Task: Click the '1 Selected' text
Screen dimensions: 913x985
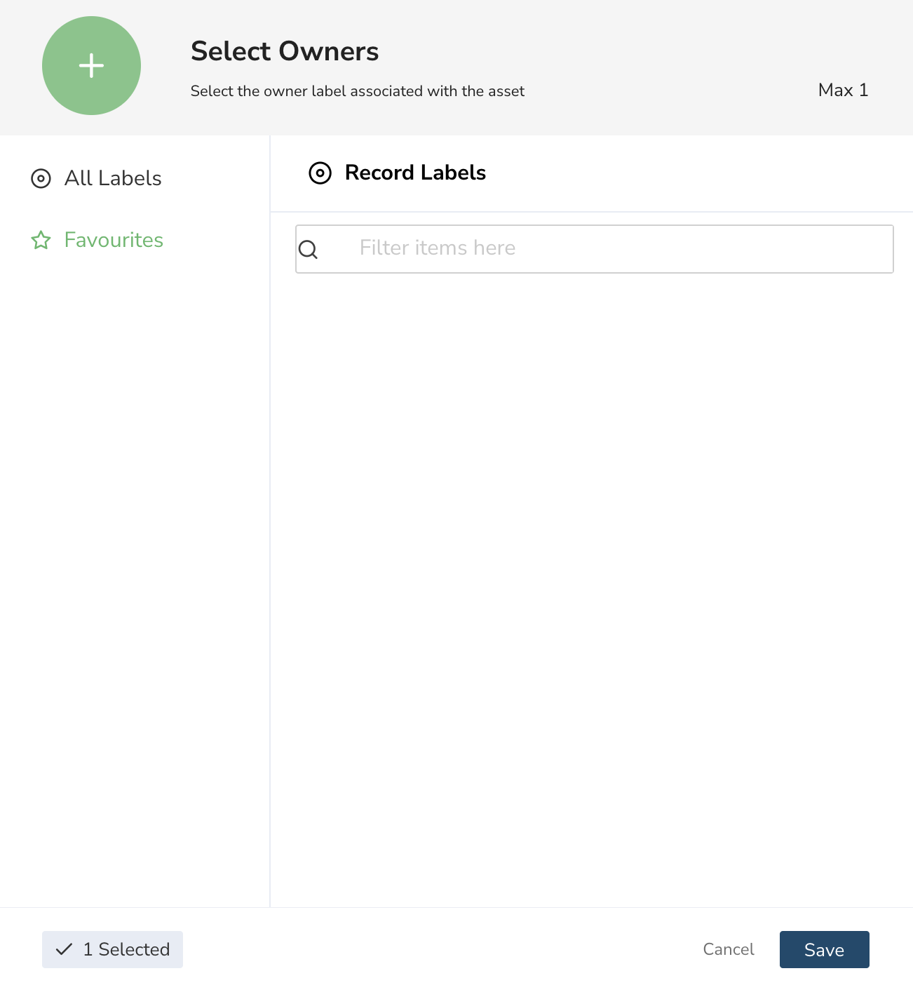Action: tap(126, 949)
